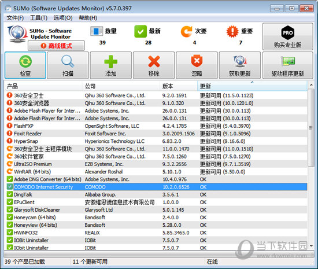
Task: Click Hyperionics Technology LLC company cell
Action: point(114,141)
